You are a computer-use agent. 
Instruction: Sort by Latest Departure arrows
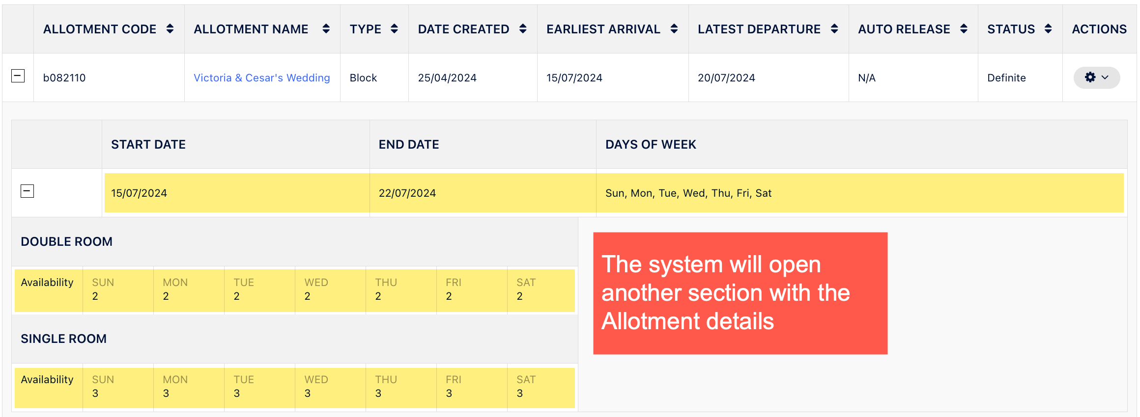click(x=834, y=29)
